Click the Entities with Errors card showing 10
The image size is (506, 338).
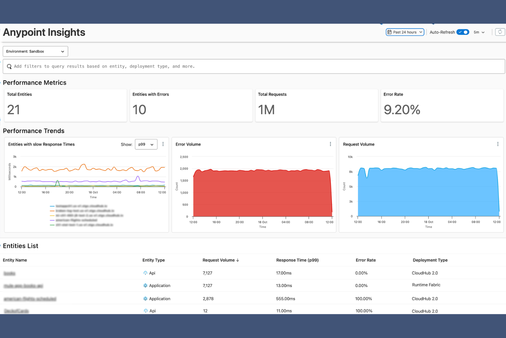191,105
